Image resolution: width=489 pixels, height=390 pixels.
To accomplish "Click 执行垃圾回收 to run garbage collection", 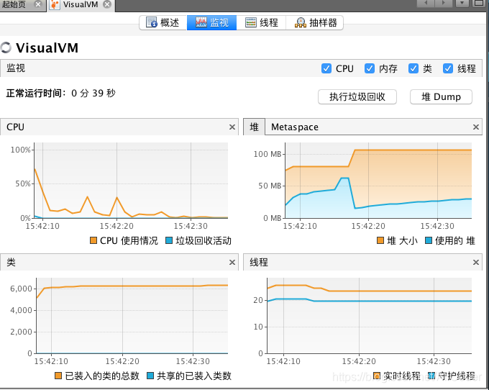I will (x=357, y=96).
